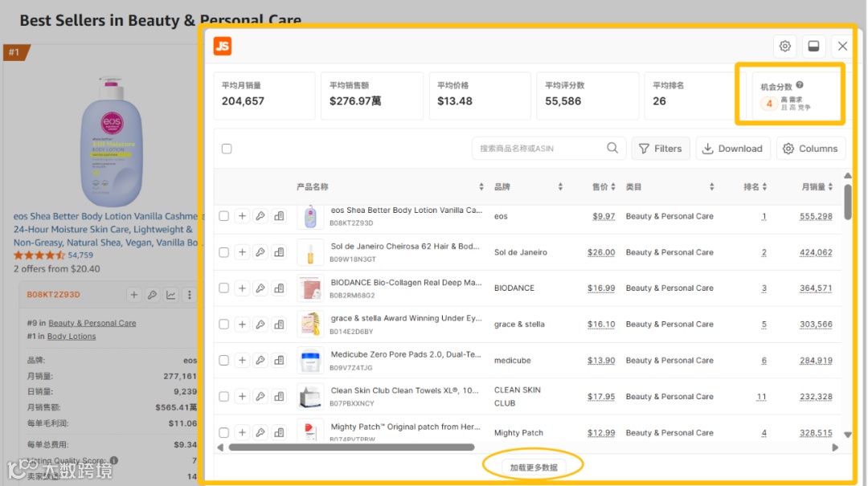Sort by 品牌 column
Screen dimensions: 868x486
560,187
